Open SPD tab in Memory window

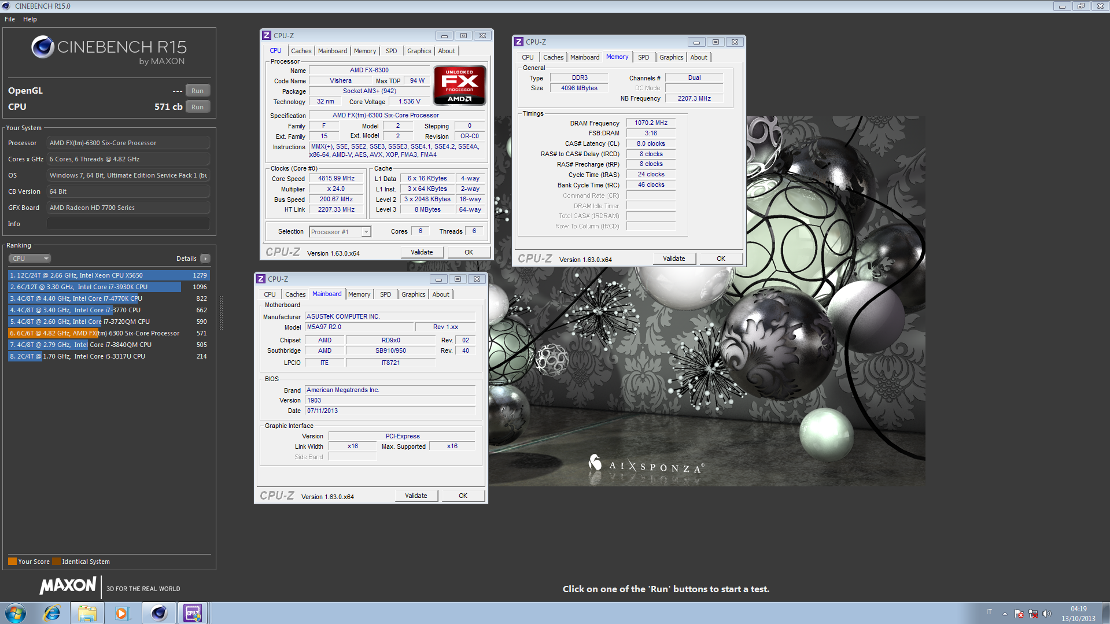tap(644, 57)
